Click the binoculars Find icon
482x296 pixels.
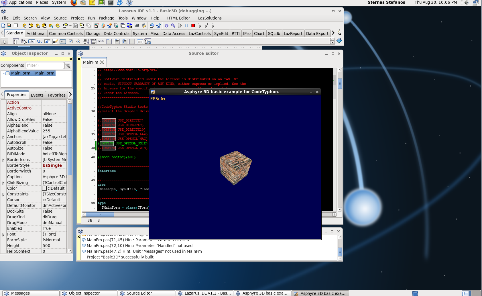pyautogui.click(x=137, y=26)
